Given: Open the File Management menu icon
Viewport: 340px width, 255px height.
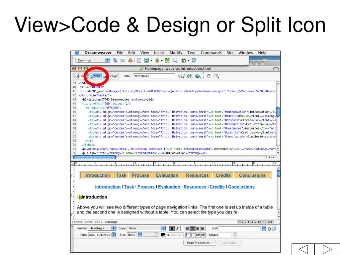Looking at the screenshot, I should [190, 76].
